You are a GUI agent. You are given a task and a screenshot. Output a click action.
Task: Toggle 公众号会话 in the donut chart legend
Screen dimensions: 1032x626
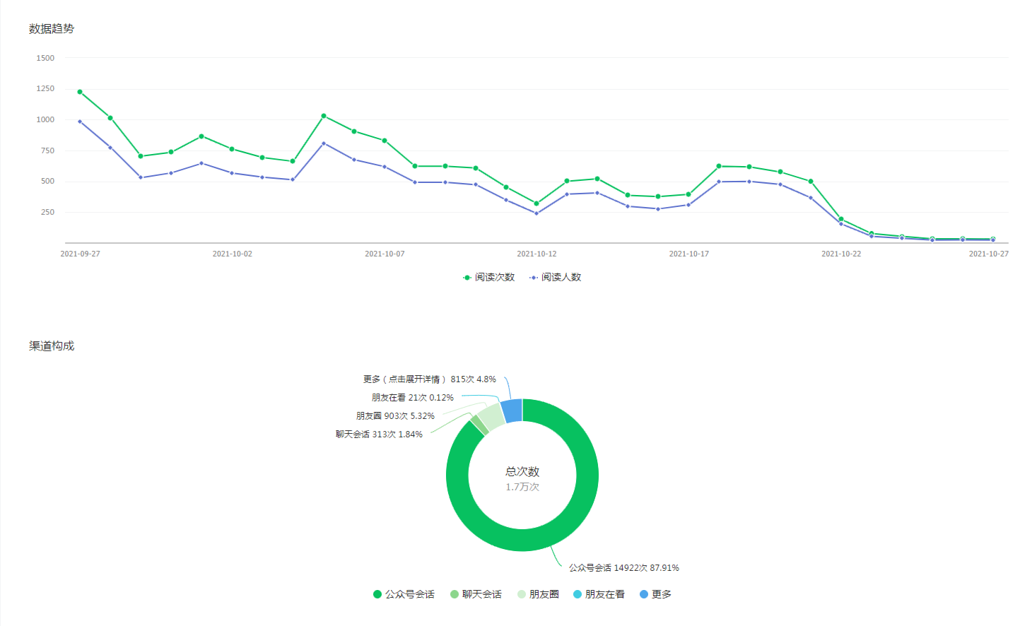[x=404, y=594]
